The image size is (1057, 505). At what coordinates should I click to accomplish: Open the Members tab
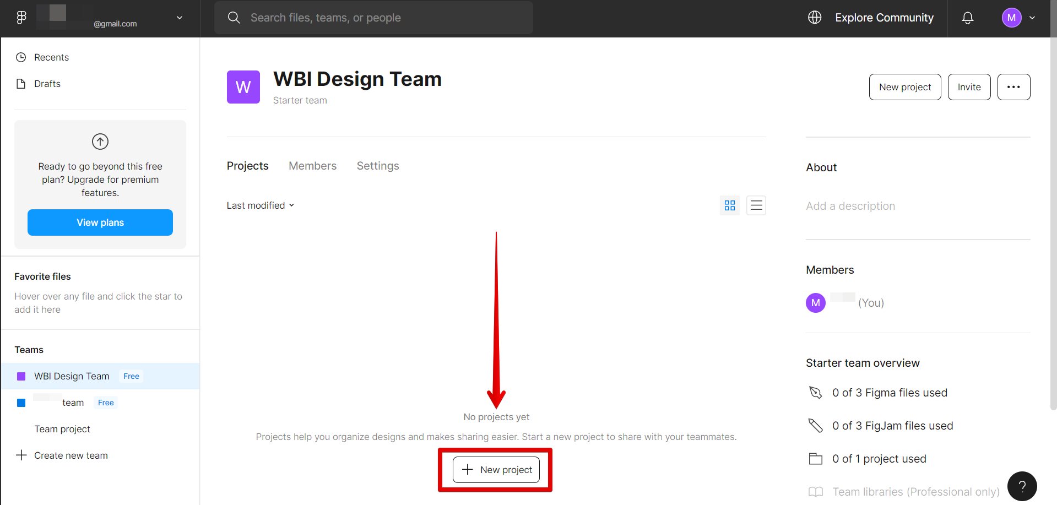point(313,166)
